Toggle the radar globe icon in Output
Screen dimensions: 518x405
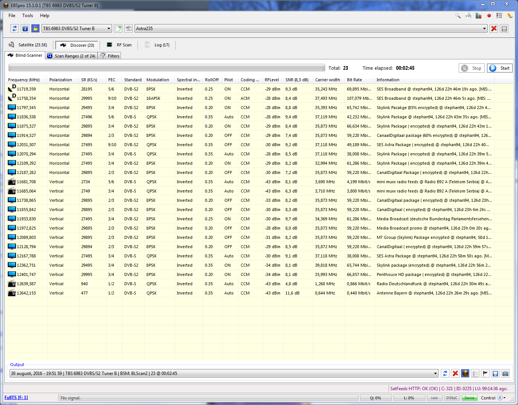(x=465, y=373)
